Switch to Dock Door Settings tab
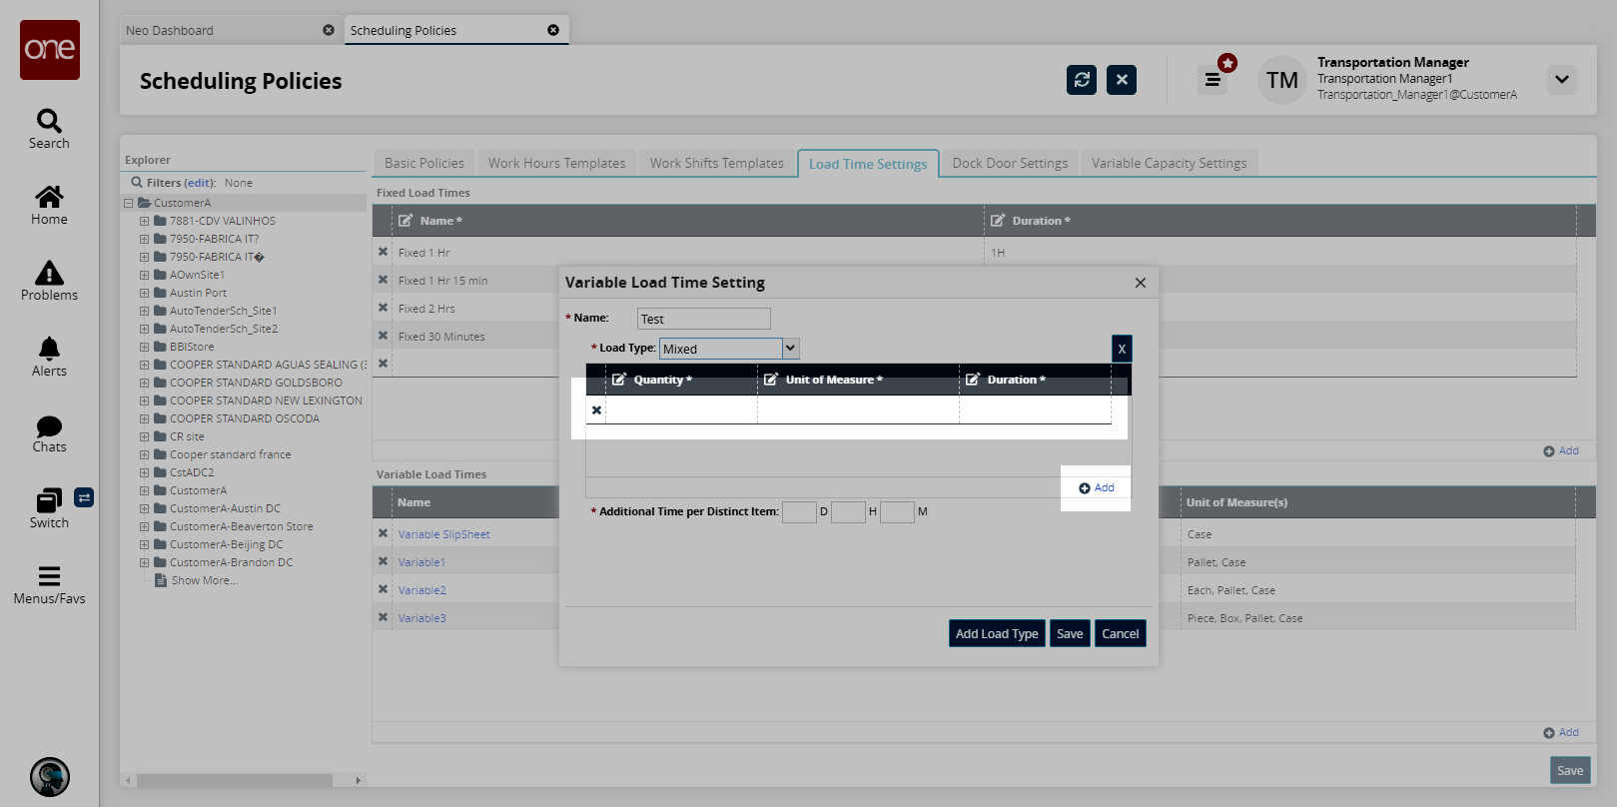 coord(1009,163)
